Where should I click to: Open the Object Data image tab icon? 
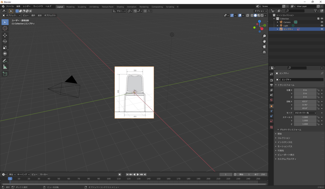point(271,121)
